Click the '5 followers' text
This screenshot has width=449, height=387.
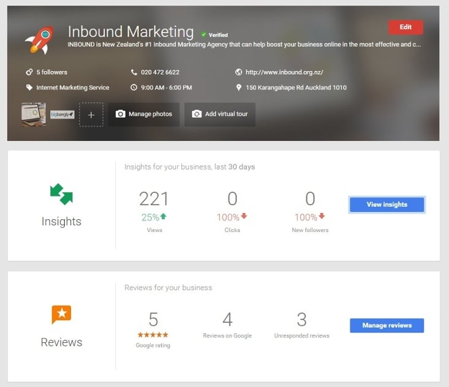pos(52,72)
